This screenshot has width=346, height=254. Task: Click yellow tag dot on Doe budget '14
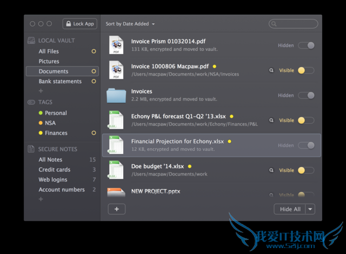click(x=190, y=166)
